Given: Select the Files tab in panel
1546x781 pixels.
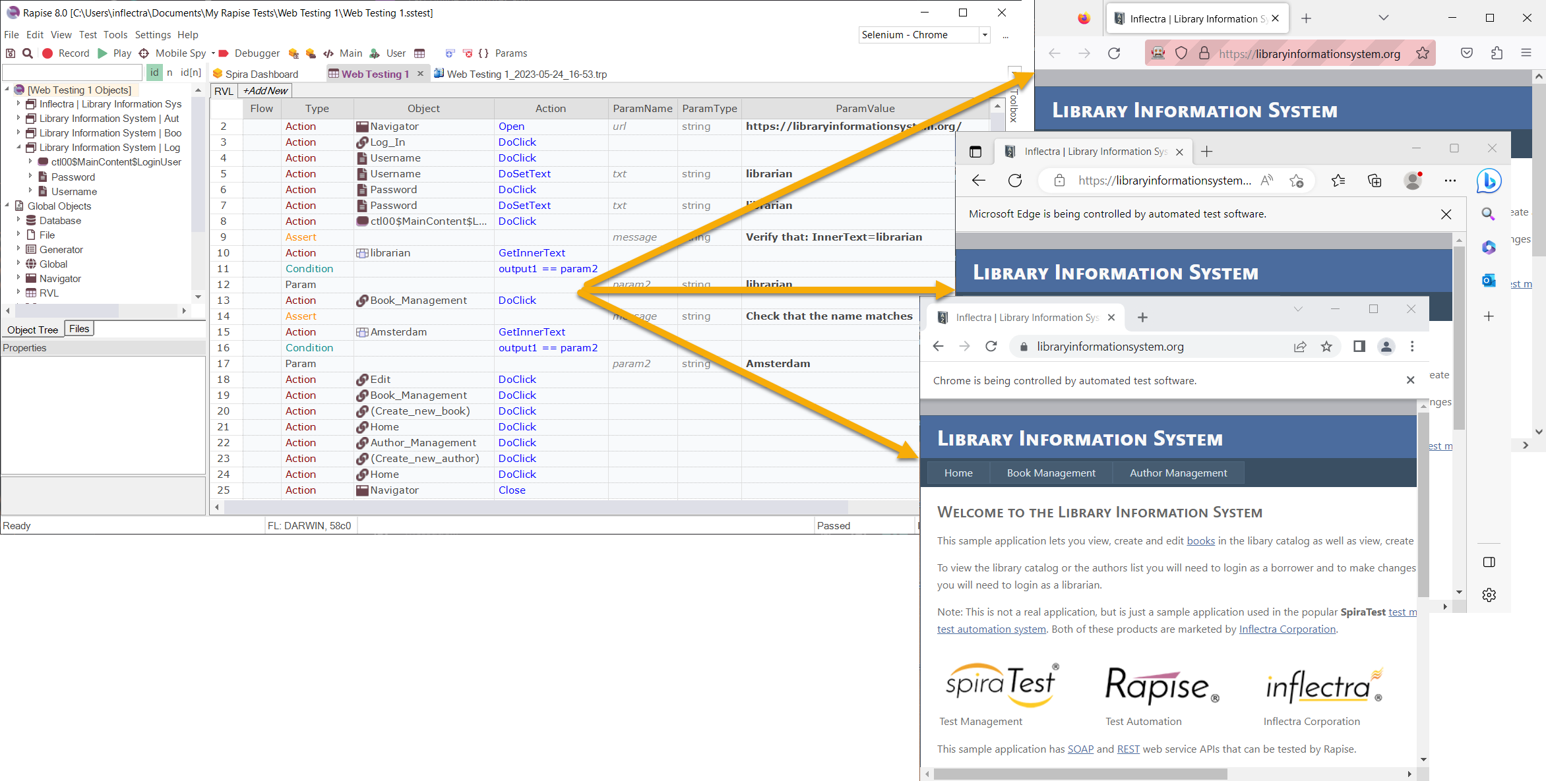Looking at the screenshot, I should pos(80,328).
